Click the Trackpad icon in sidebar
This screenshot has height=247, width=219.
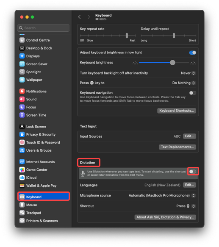click(22, 213)
